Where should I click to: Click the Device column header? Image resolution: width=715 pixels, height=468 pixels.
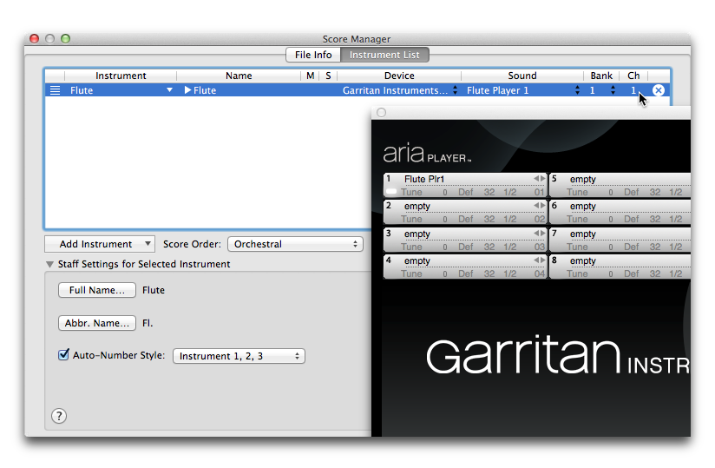(399, 76)
